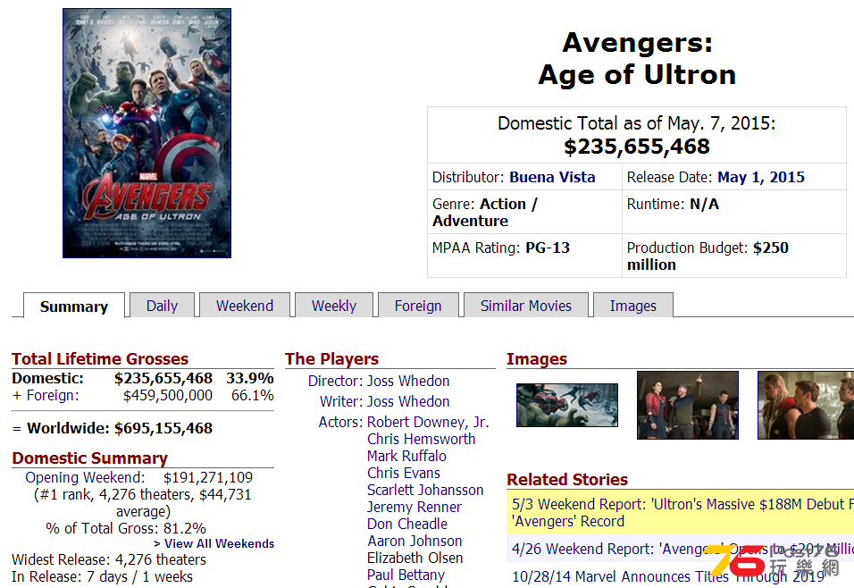
Task: Click the Genre Action / Adventure text
Action: coord(485,213)
